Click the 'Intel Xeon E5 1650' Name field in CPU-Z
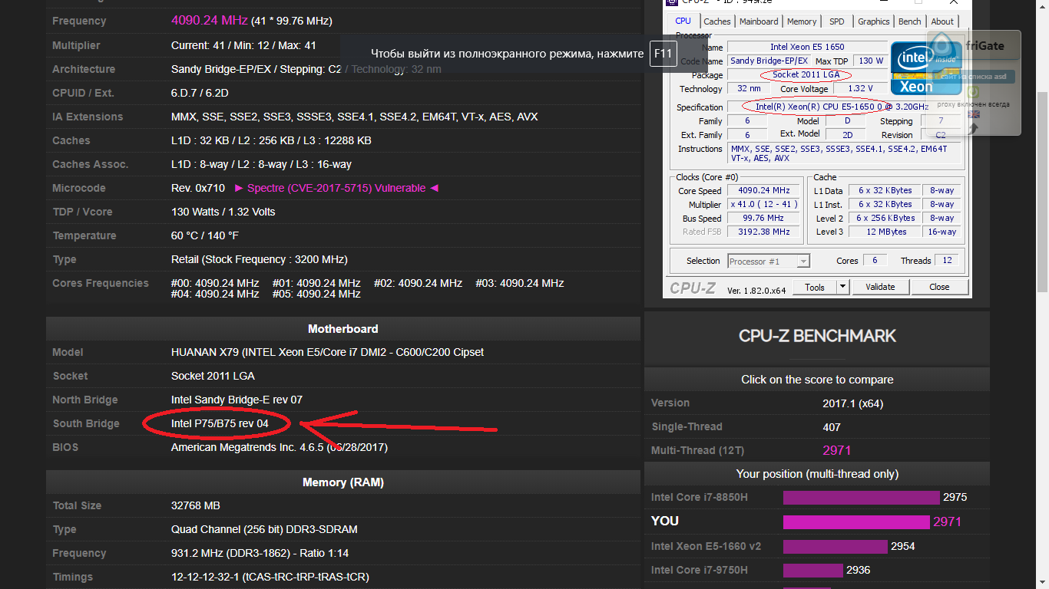The width and height of the screenshot is (1049, 589). click(807, 47)
